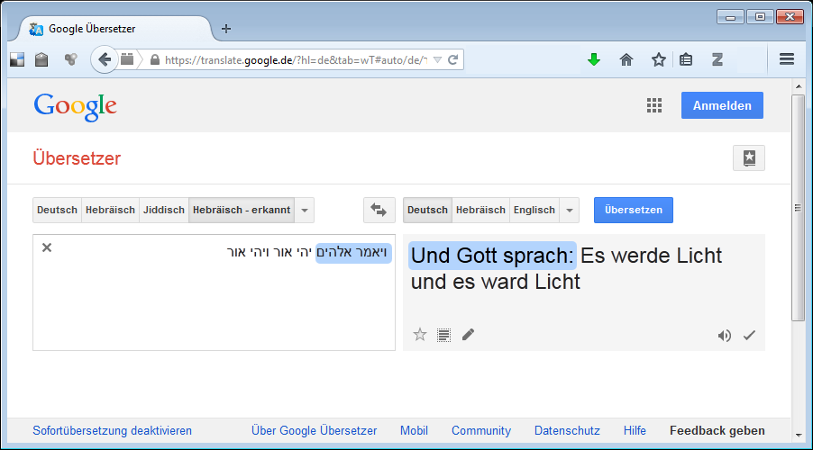Viewport: 813px width, 450px height.
Task: Open a new browser tab
Action: (x=226, y=29)
